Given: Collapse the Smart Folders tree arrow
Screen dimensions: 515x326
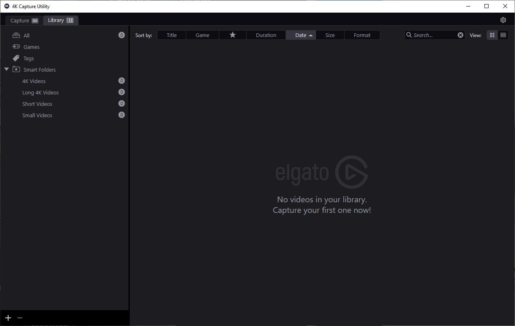Looking at the screenshot, I should coord(7,70).
